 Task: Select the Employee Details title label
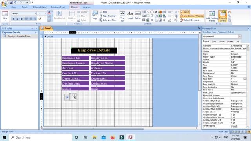tap(94, 51)
